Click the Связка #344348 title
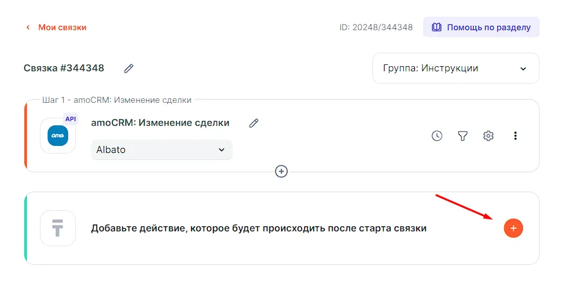The height and width of the screenshot is (297, 573). click(x=64, y=68)
